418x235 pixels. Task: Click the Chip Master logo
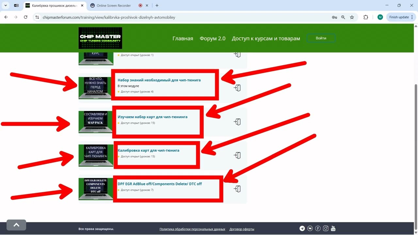click(x=100, y=38)
